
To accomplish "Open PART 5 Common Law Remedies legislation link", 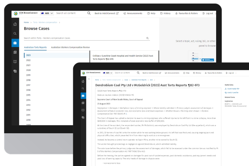I will [236, 105].
